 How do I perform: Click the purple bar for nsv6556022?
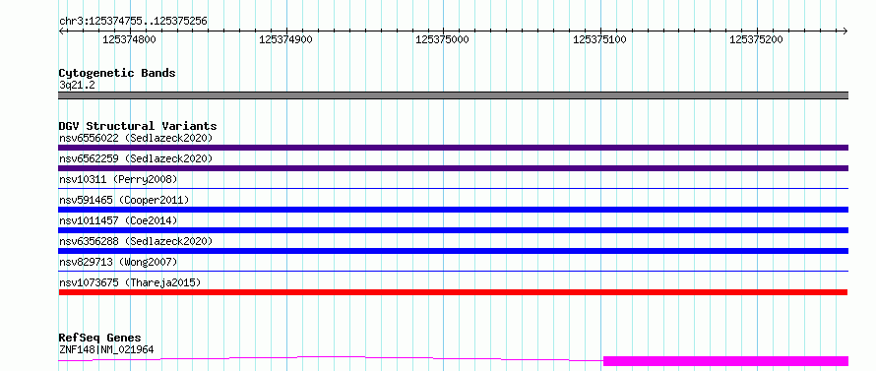pyautogui.click(x=453, y=148)
